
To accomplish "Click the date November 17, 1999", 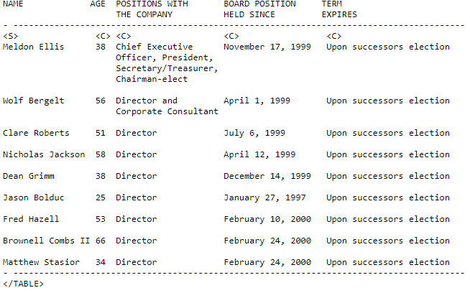I will [267, 47].
